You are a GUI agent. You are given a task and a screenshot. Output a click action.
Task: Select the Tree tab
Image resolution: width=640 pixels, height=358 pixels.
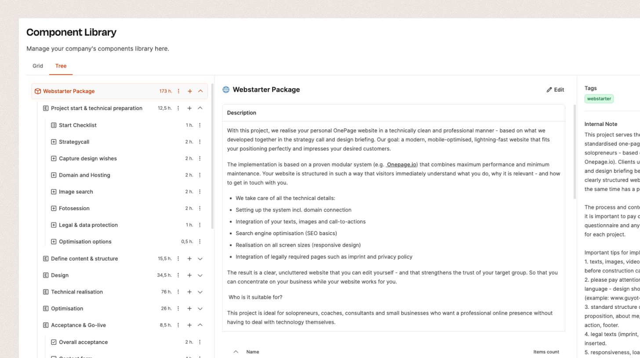tap(61, 66)
